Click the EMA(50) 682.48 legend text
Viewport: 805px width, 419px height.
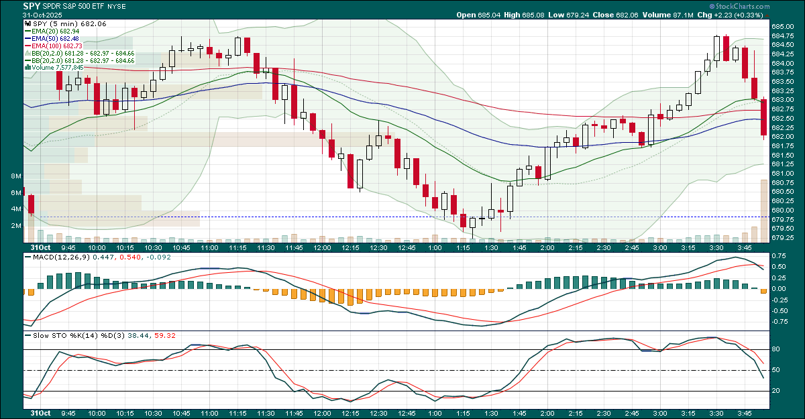point(55,38)
